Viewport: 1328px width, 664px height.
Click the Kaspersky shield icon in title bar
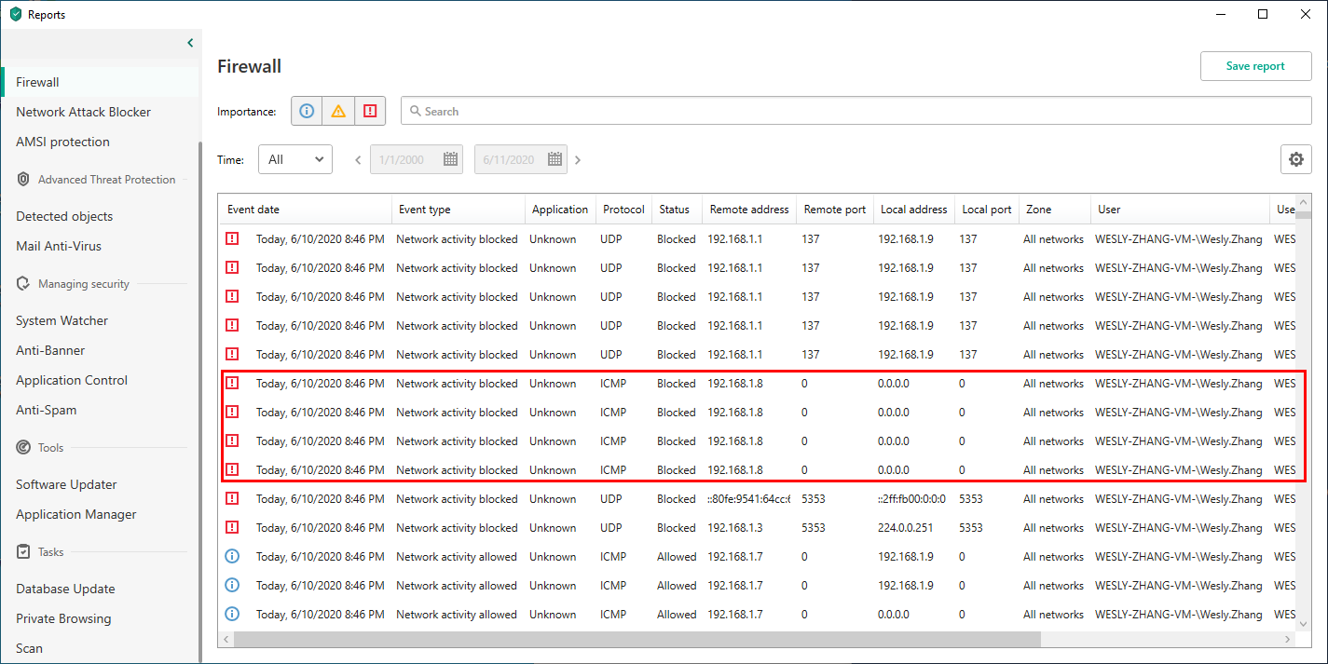point(15,14)
